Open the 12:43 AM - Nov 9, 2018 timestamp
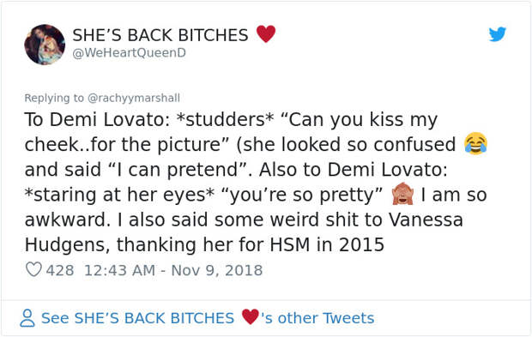The image size is (532, 337). click(x=173, y=271)
